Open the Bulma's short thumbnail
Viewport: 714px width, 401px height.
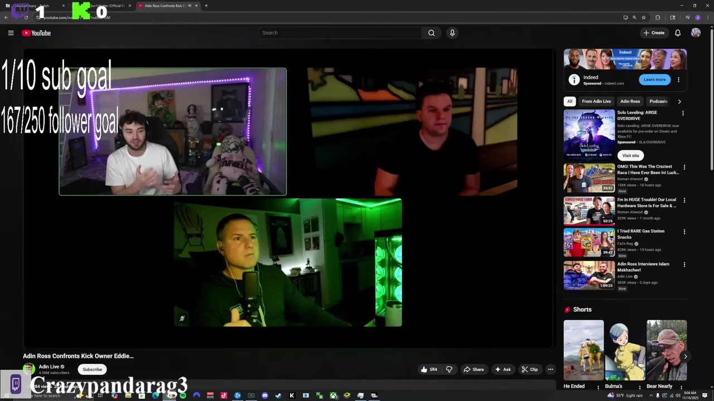[625, 350]
